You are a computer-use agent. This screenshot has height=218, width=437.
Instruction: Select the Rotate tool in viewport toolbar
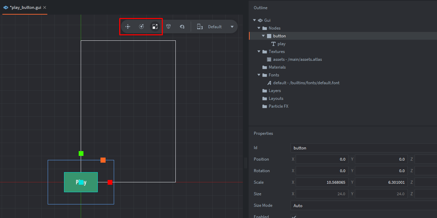click(142, 26)
